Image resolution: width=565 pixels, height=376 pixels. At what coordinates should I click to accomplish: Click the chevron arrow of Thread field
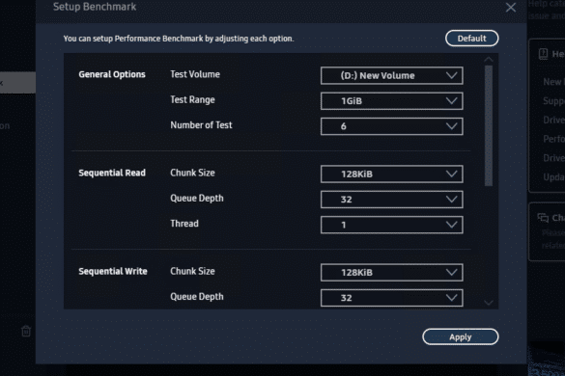point(451,225)
